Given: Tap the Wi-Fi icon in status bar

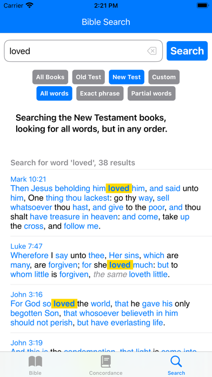Looking at the screenshot, I should point(30,5).
